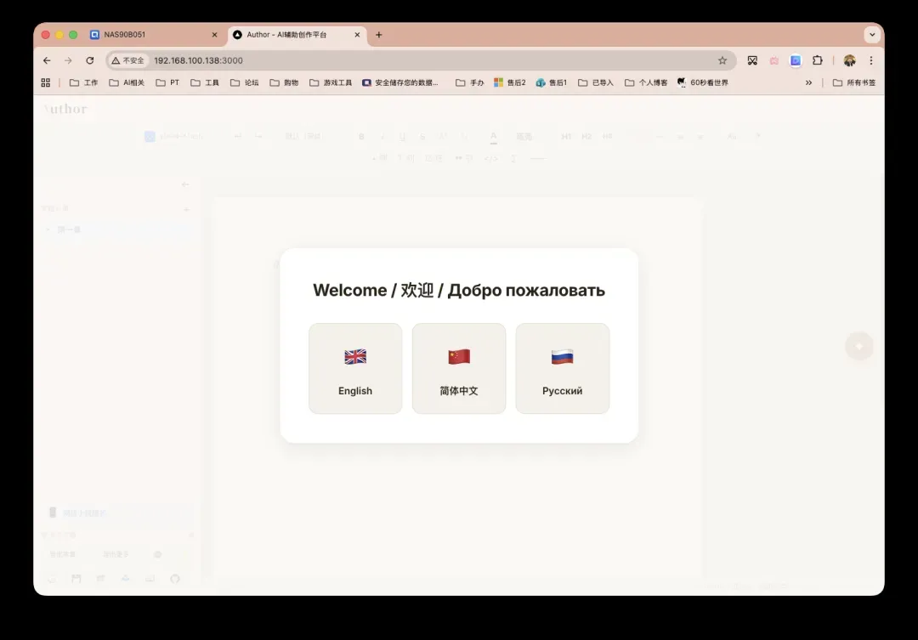Screen dimensions: 918x640
Task: Bookmark this page with the star icon
Action: [722, 60]
